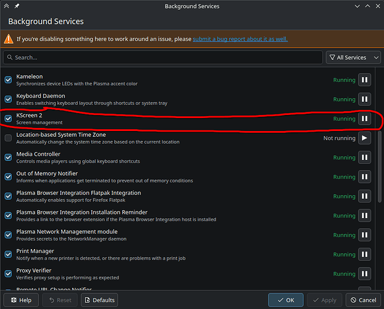The image size is (384, 309).
Task: Pause the Proxy Verifier service
Action: [364, 274]
